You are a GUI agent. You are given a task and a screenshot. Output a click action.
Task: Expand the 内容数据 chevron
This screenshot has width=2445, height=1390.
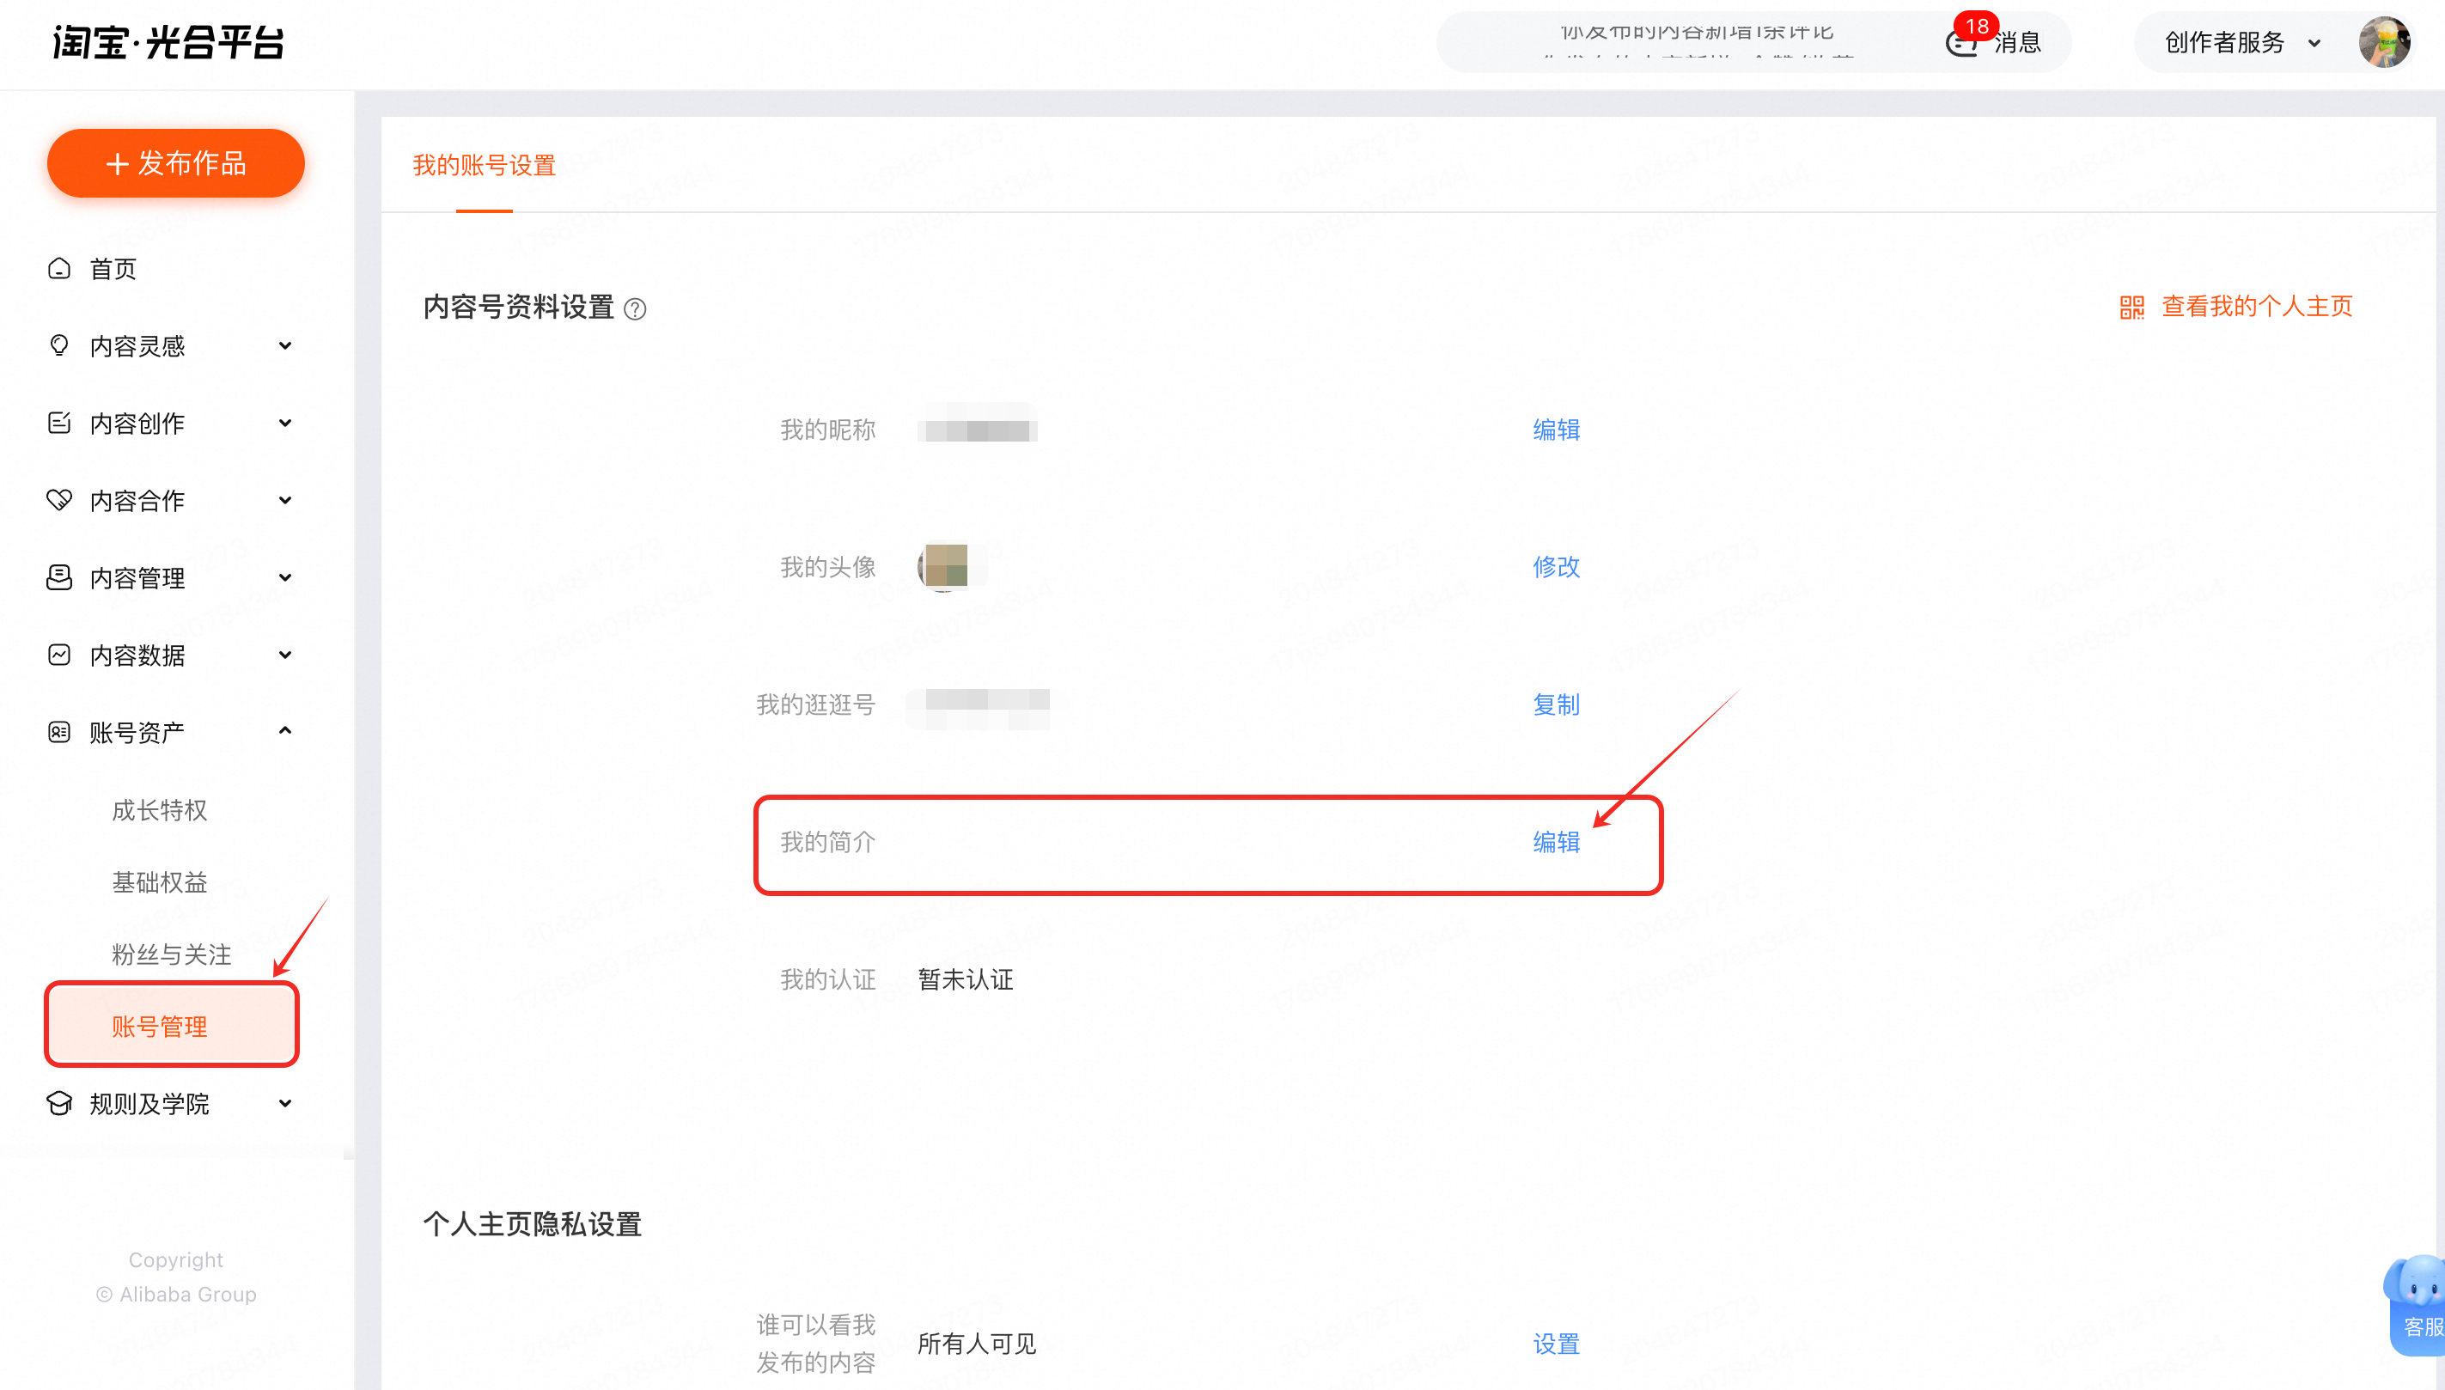pos(284,655)
